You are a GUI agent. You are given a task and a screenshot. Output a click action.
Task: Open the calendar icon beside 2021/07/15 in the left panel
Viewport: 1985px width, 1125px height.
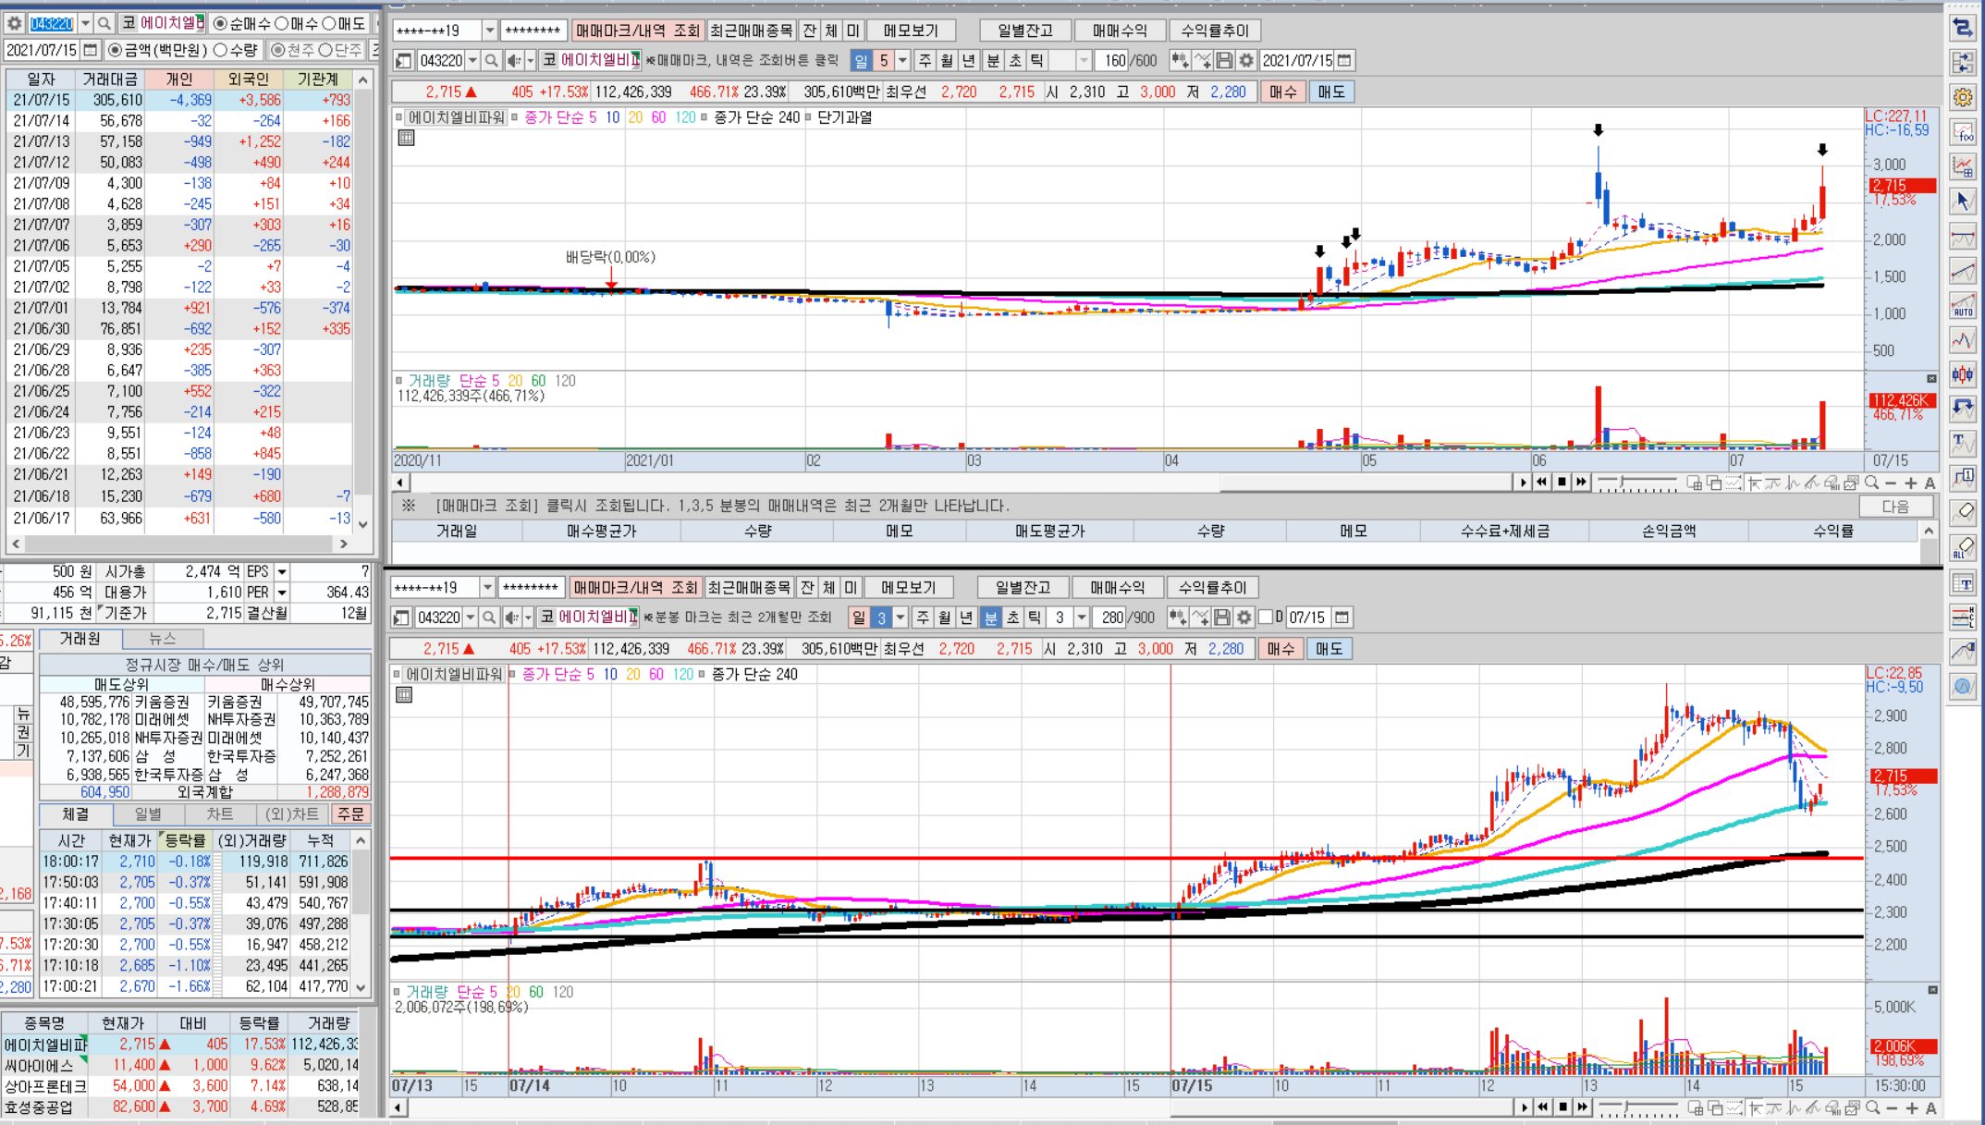[90, 50]
